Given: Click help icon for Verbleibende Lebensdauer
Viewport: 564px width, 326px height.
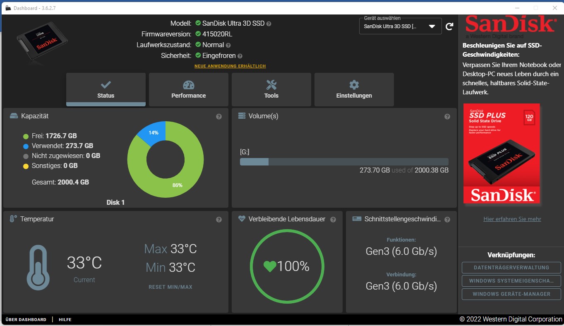Looking at the screenshot, I should coord(333,220).
